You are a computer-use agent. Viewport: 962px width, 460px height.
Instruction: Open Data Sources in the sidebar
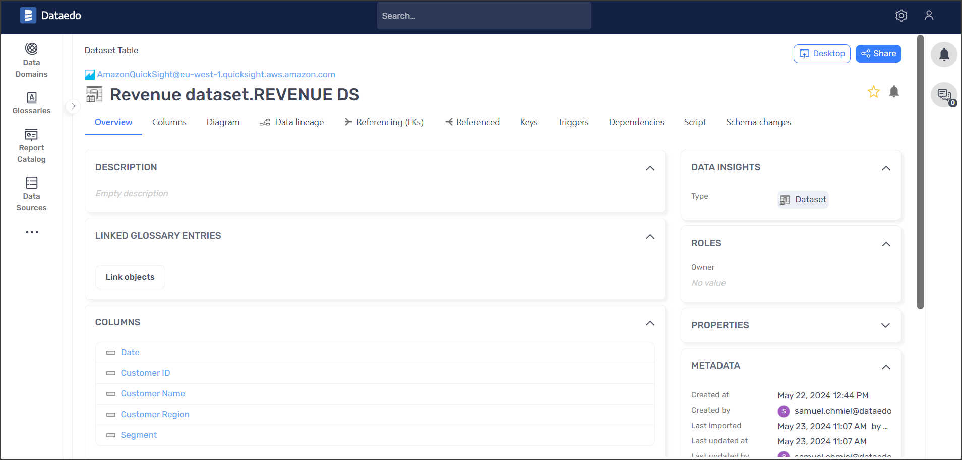31,194
